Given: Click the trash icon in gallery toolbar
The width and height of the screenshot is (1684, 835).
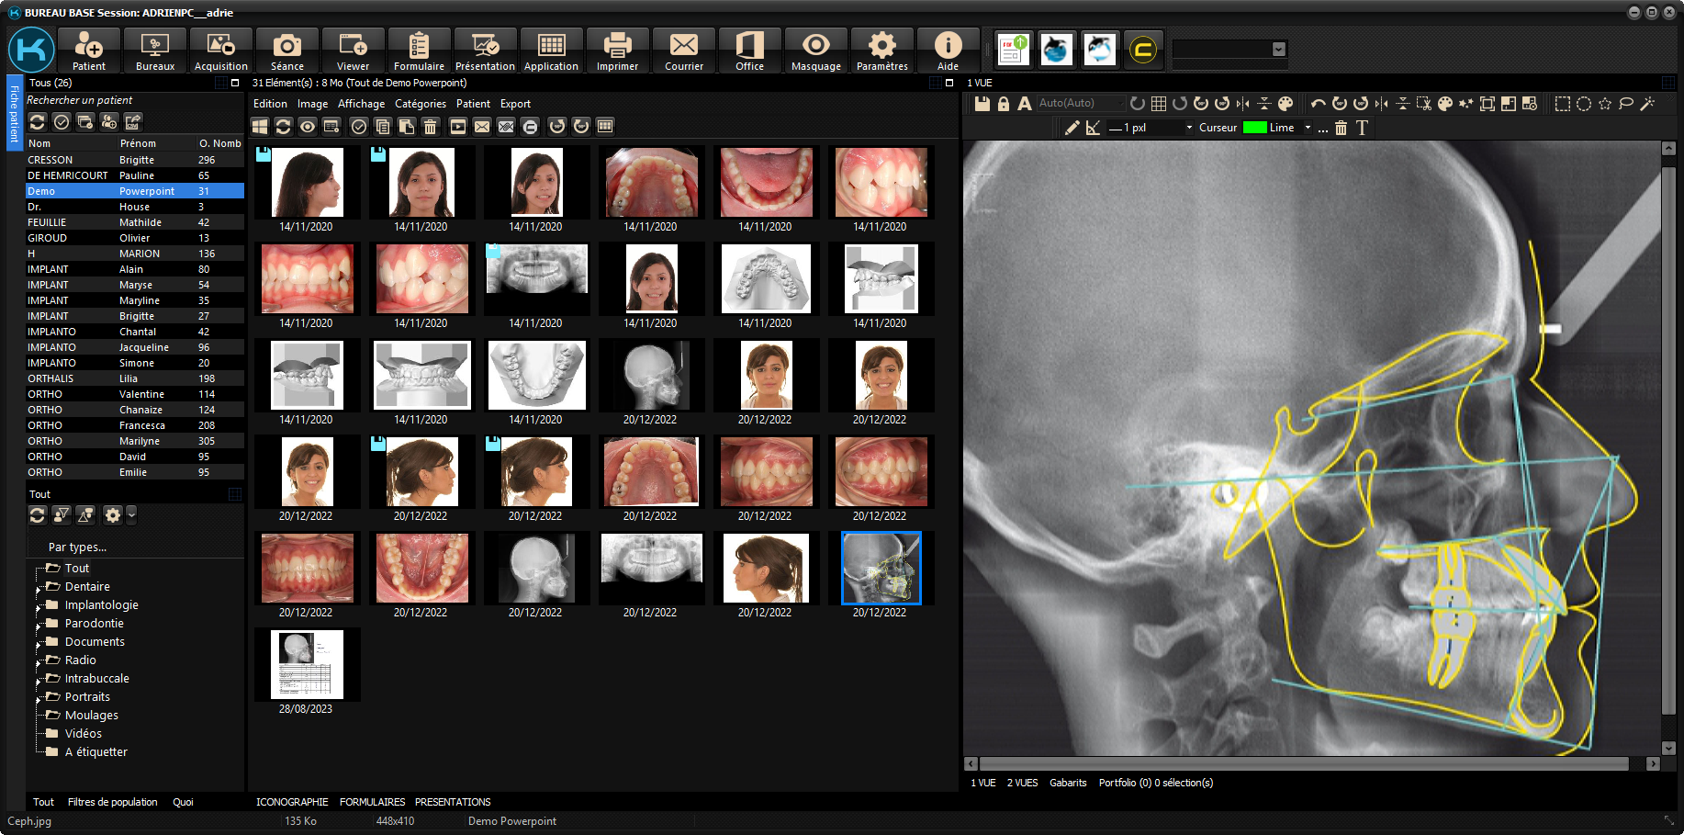Looking at the screenshot, I should tap(430, 127).
